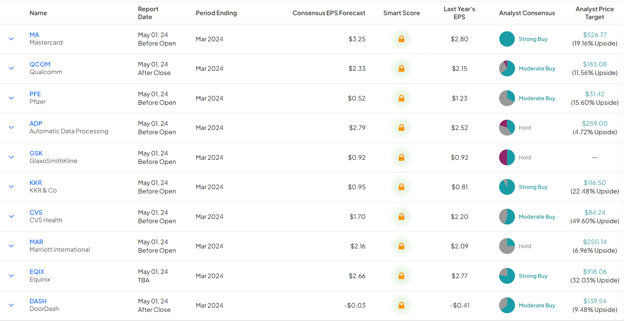Click Qualcomm's $183.08 price target
The image size is (624, 321).
(595, 64)
